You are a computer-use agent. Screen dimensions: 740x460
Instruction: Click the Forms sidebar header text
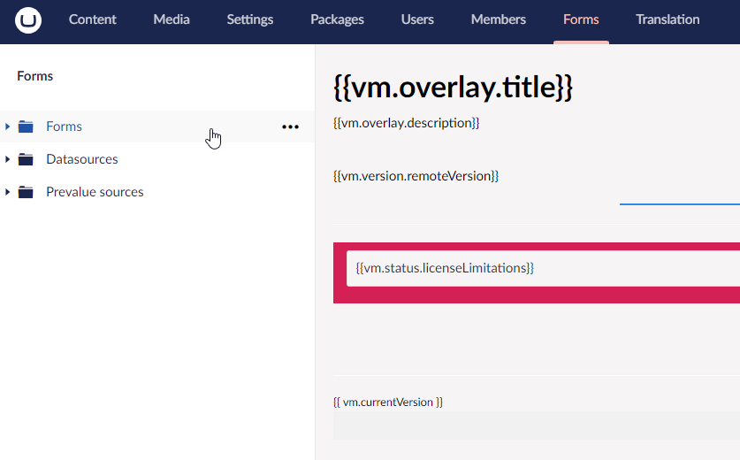click(35, 76)
